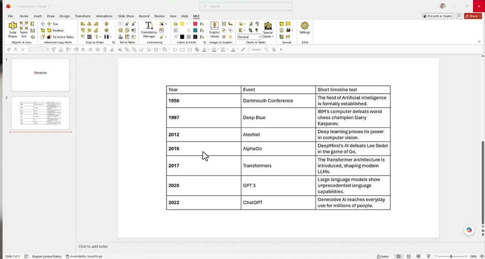Click Accessibility: Good to go status
This screenshot has height=259, width=485.
point(84,256)
